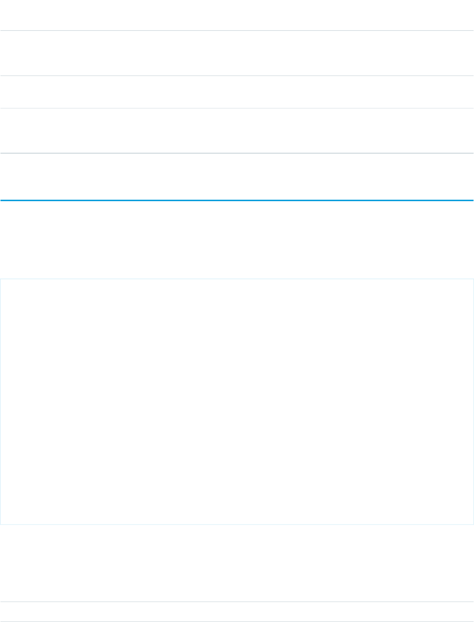
Task: Click the blank row between second and third dividers
Action: (x=237, y=92)
